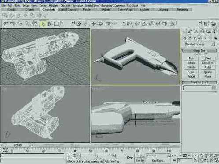Open the File menu
Viewport: 219px width, 164px height.
[3, 6]
